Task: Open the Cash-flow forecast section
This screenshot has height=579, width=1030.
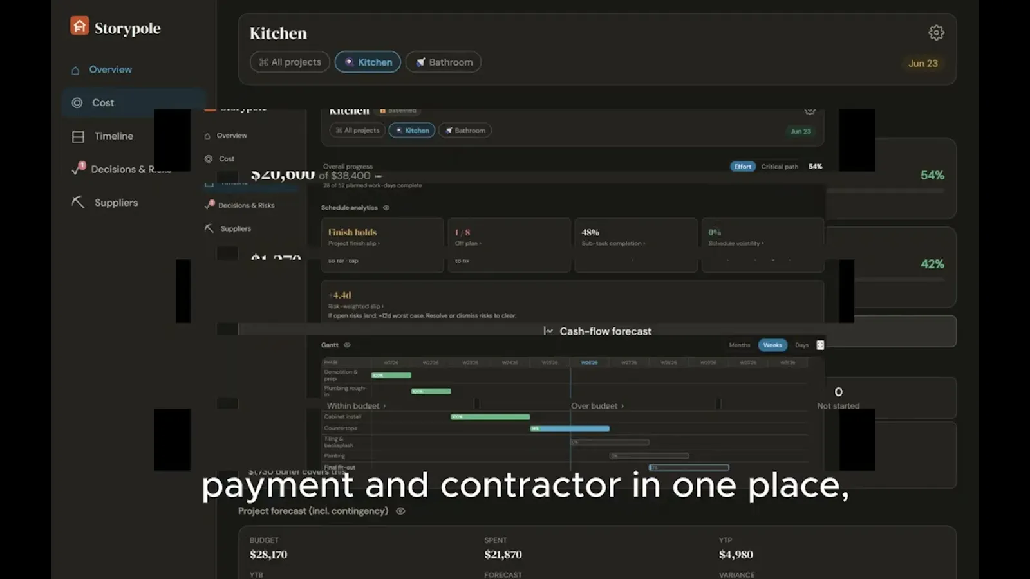Action: click(x=597, y=331)
